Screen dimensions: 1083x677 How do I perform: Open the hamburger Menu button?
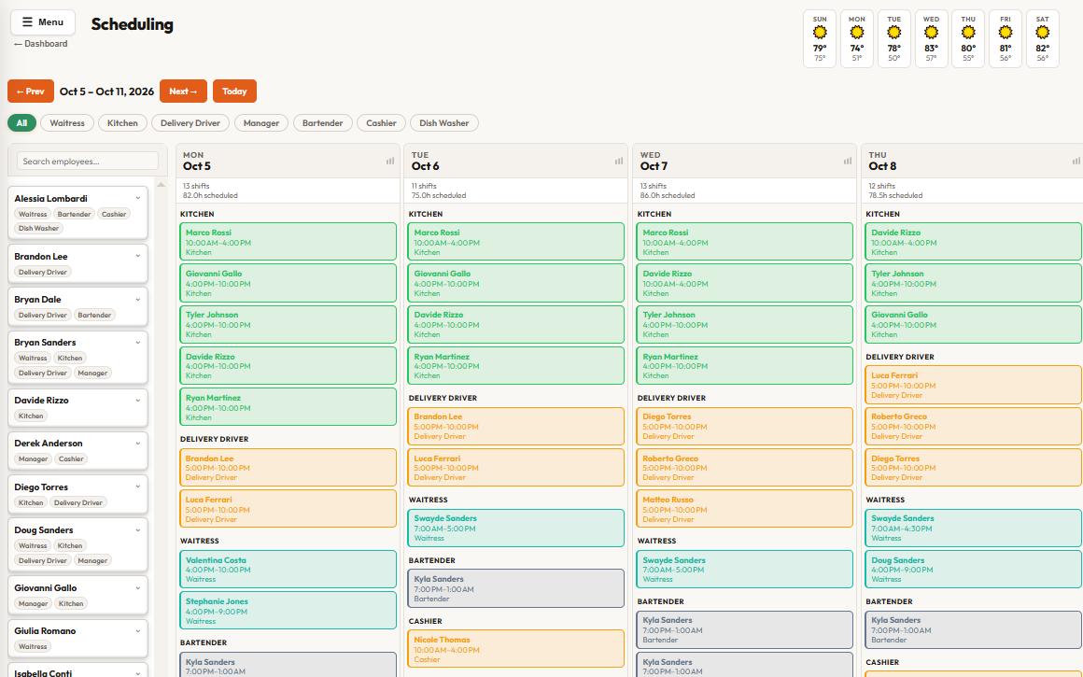[43, 22]
